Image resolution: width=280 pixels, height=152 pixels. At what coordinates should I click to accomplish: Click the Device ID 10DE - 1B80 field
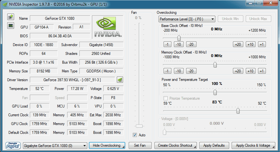coord(44,45)
